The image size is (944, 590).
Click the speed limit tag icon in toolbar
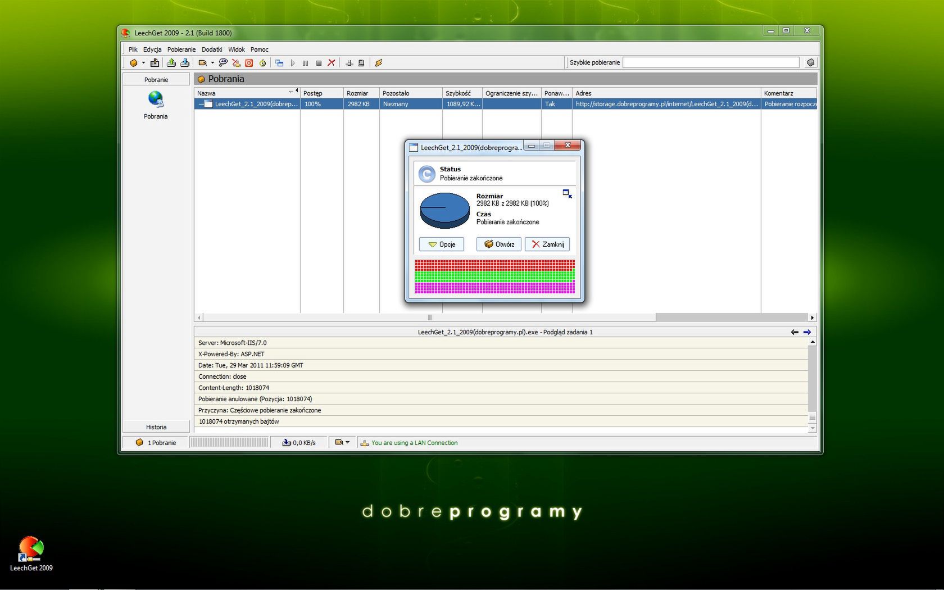pos(203,63)
